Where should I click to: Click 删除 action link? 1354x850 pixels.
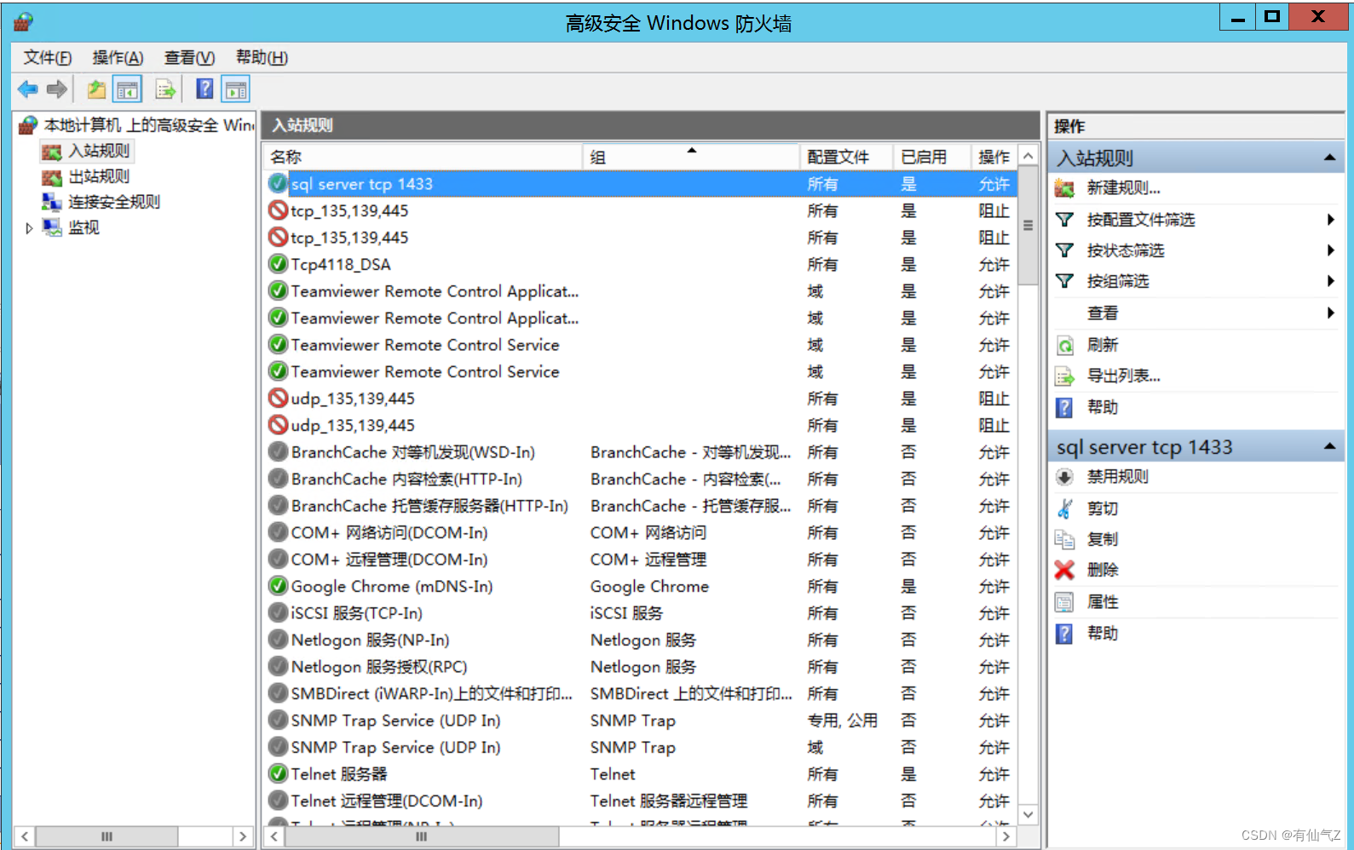click(x=1103, y=570)
